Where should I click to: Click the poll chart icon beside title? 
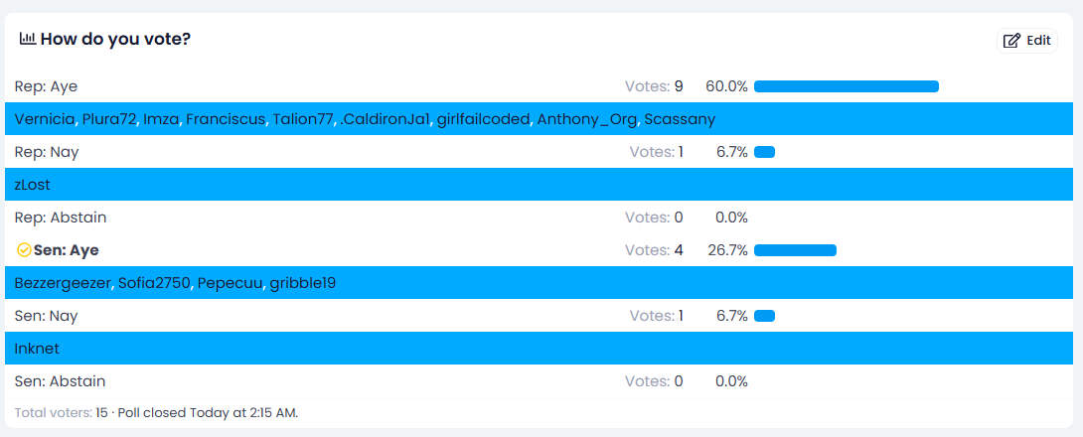(28, 39)
